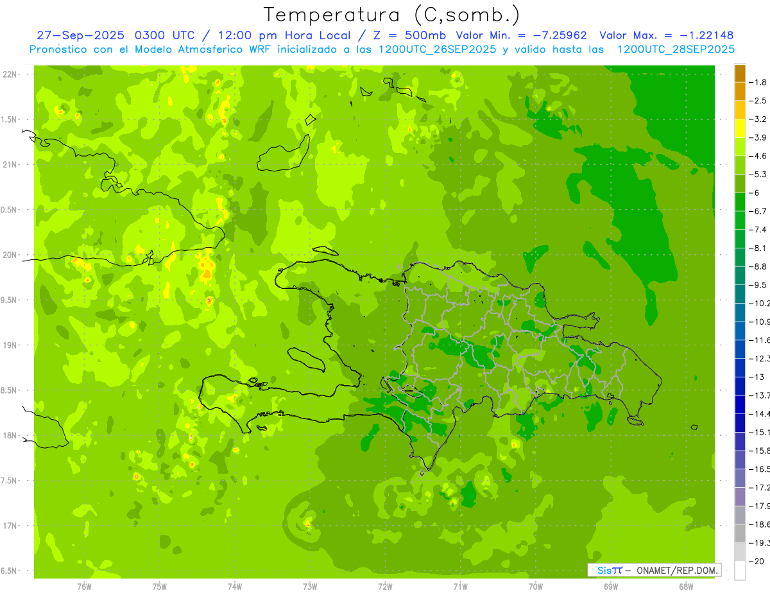
Task: Click the '-10.2' color scale value
Action: tap(760, 303)
